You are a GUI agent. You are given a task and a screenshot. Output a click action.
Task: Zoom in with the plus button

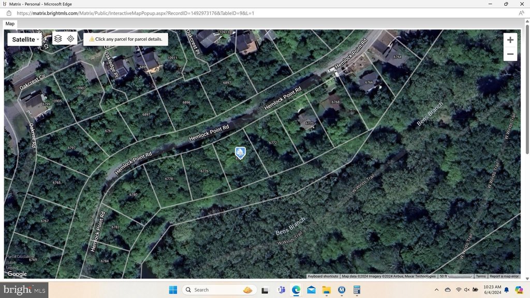pyautogui.click(x=510, y=40)
